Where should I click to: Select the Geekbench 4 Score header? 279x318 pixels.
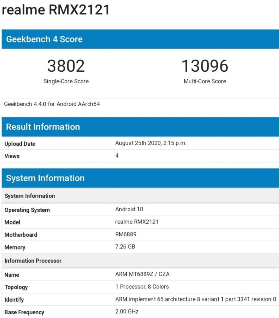pyautogui.click(x=44, y=39)
